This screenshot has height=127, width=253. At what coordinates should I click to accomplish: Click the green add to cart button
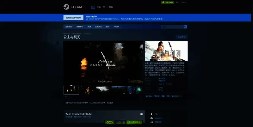[134, 123]
